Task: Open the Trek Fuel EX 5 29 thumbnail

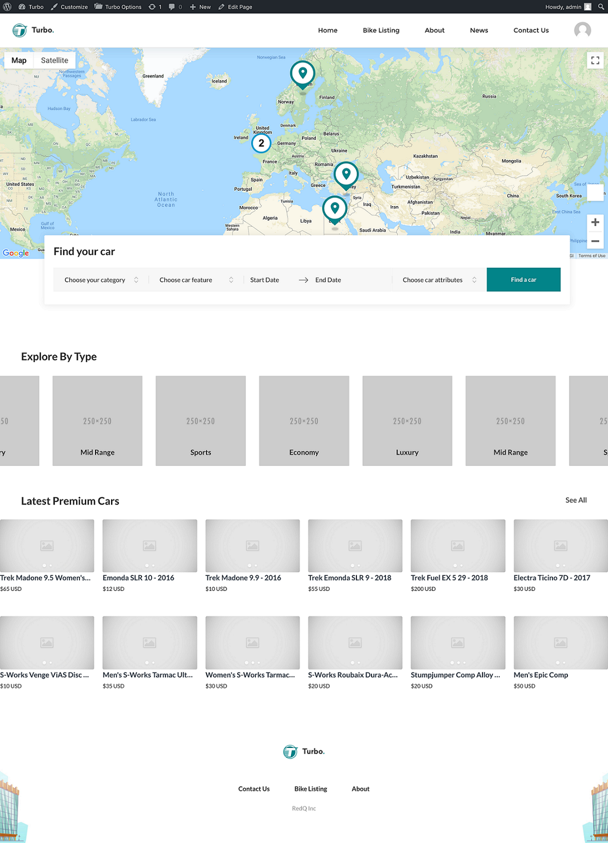Action: 458,546
